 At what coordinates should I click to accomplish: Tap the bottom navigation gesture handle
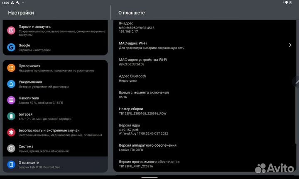point(149,177)
